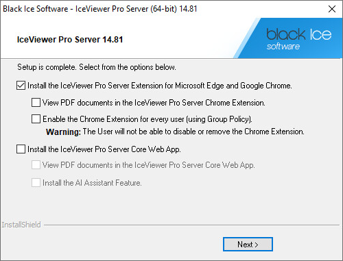
Task: Click the 'Microsoft Edge and Google Chrome' label text
Action: click(233, 86)
